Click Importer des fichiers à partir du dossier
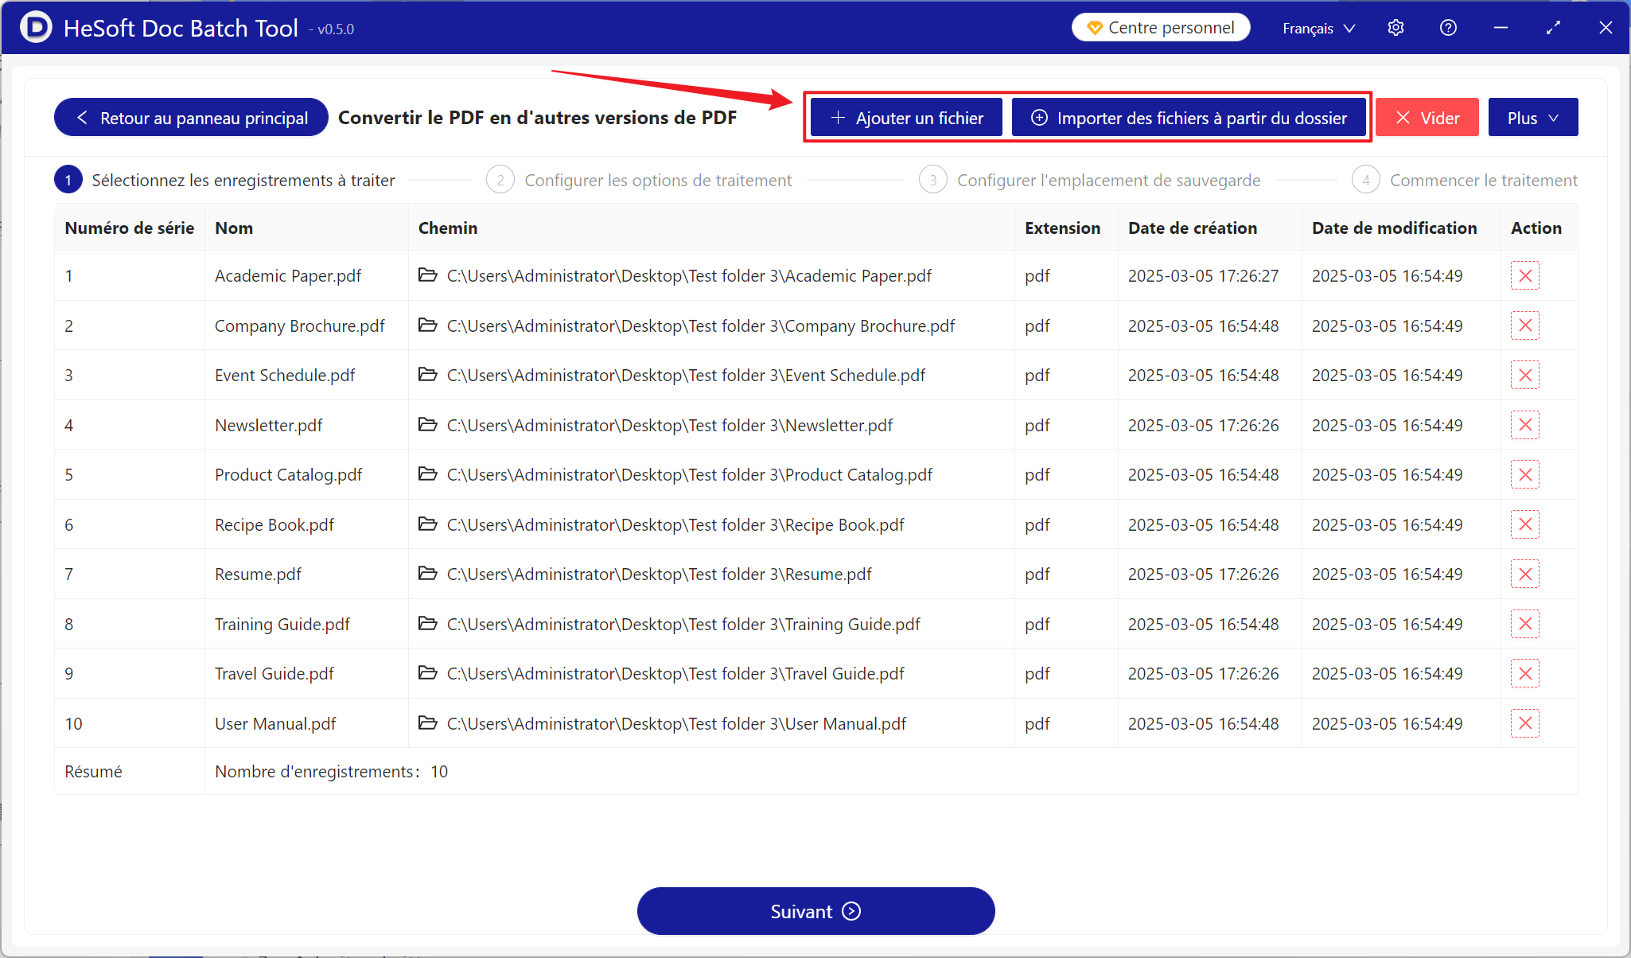 pos(1189,118)
